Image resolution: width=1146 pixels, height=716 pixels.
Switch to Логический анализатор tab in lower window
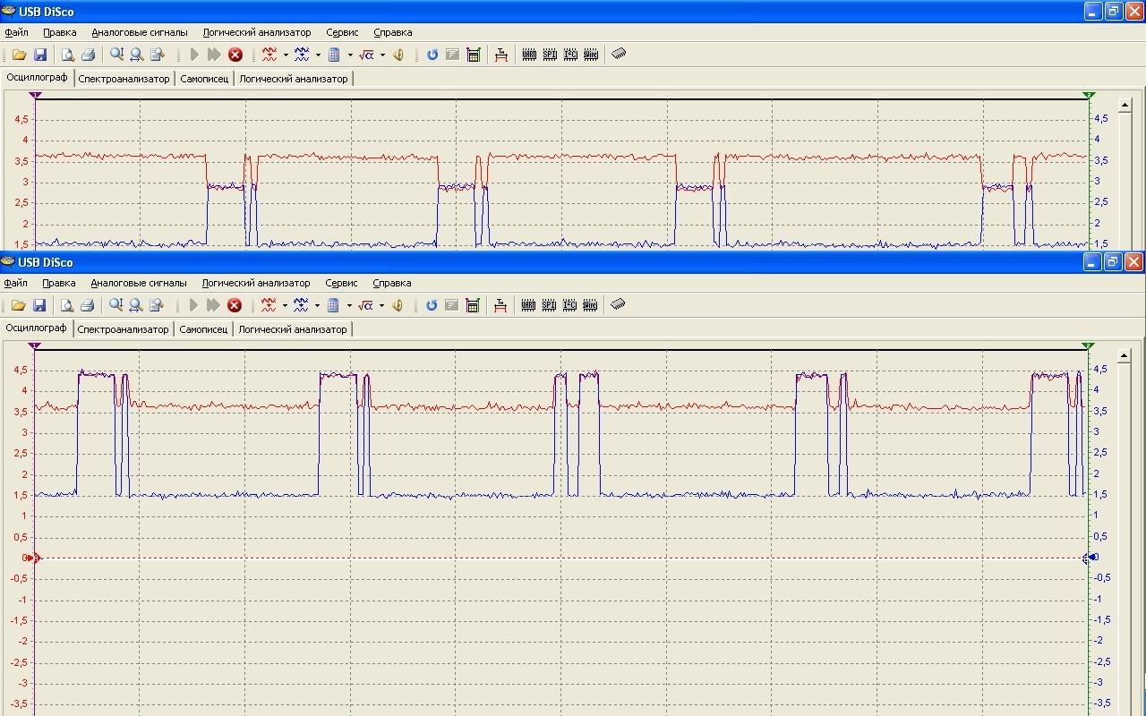[x=293, y=329]
